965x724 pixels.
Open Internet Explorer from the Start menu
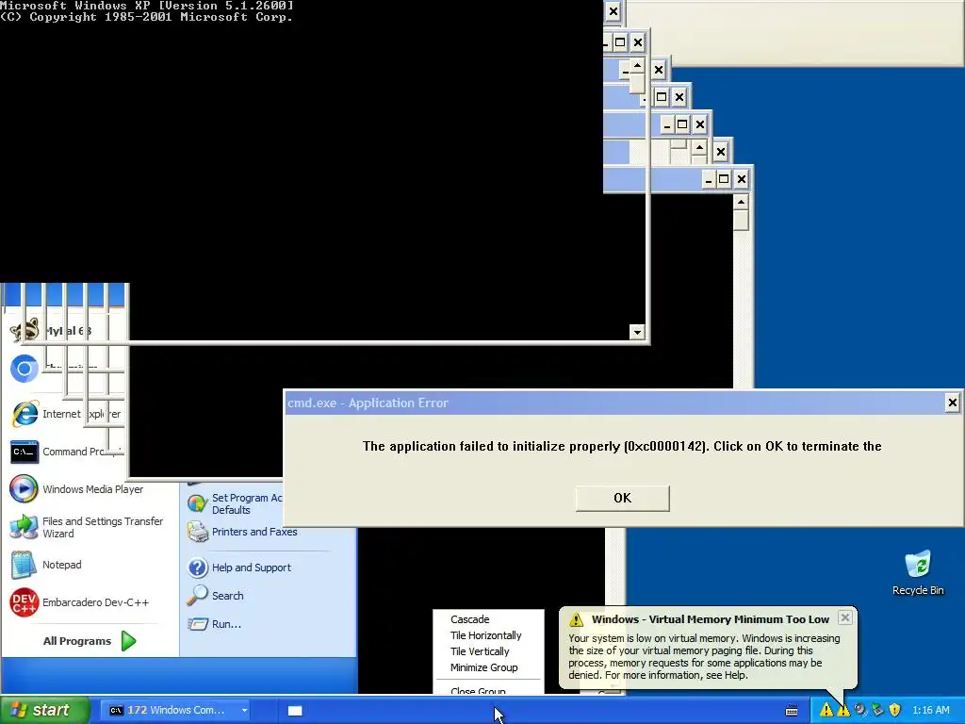tap(66, 414)
